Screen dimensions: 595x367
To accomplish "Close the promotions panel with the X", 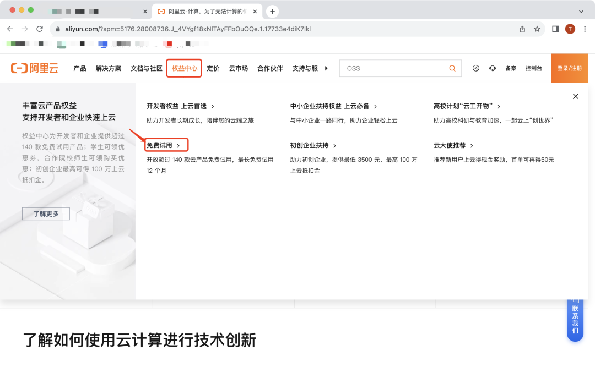I will [575, 96].
